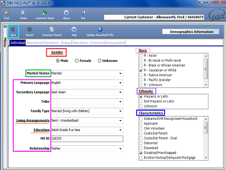Check R - Native American checkbox
The width and height of the screenshot is (226, 170).
tap(141, 75)
